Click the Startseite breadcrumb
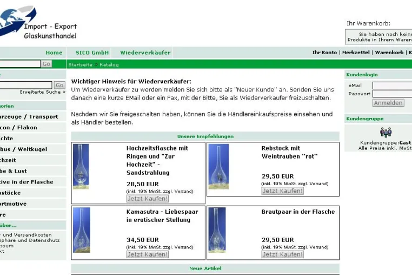The height and width of the screenshot is (275, 412). tap(81, 65)
